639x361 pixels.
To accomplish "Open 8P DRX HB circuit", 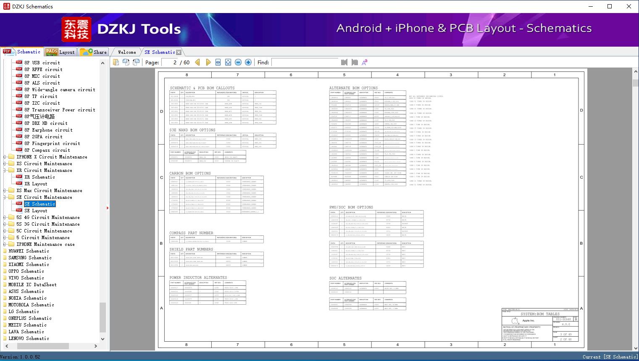I will (46, 123).
